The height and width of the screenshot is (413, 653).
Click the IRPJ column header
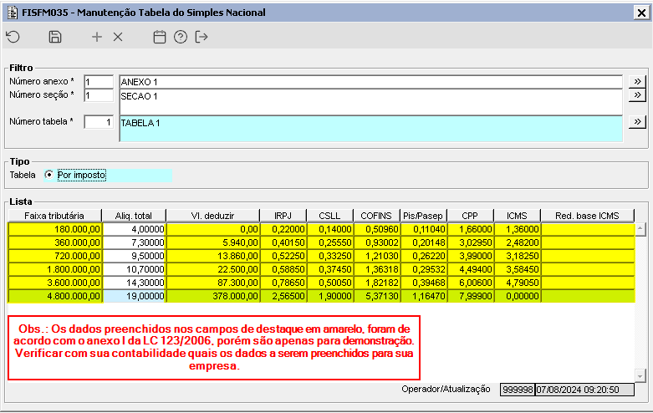(283, 216)
